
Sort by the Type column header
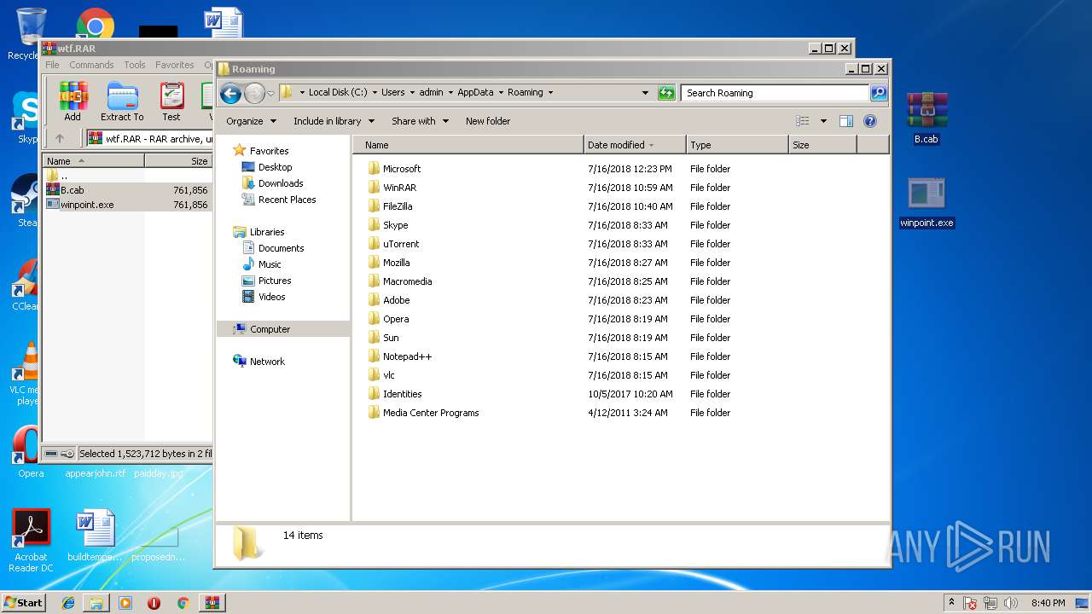click(x=737, y=145)
